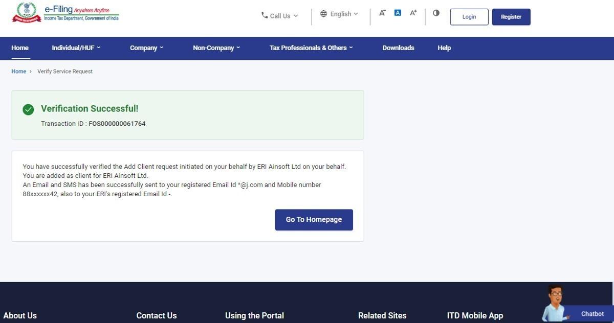Select the Home navigation tab
Viewport: 614px width, 323px height.
click(19, 48)
